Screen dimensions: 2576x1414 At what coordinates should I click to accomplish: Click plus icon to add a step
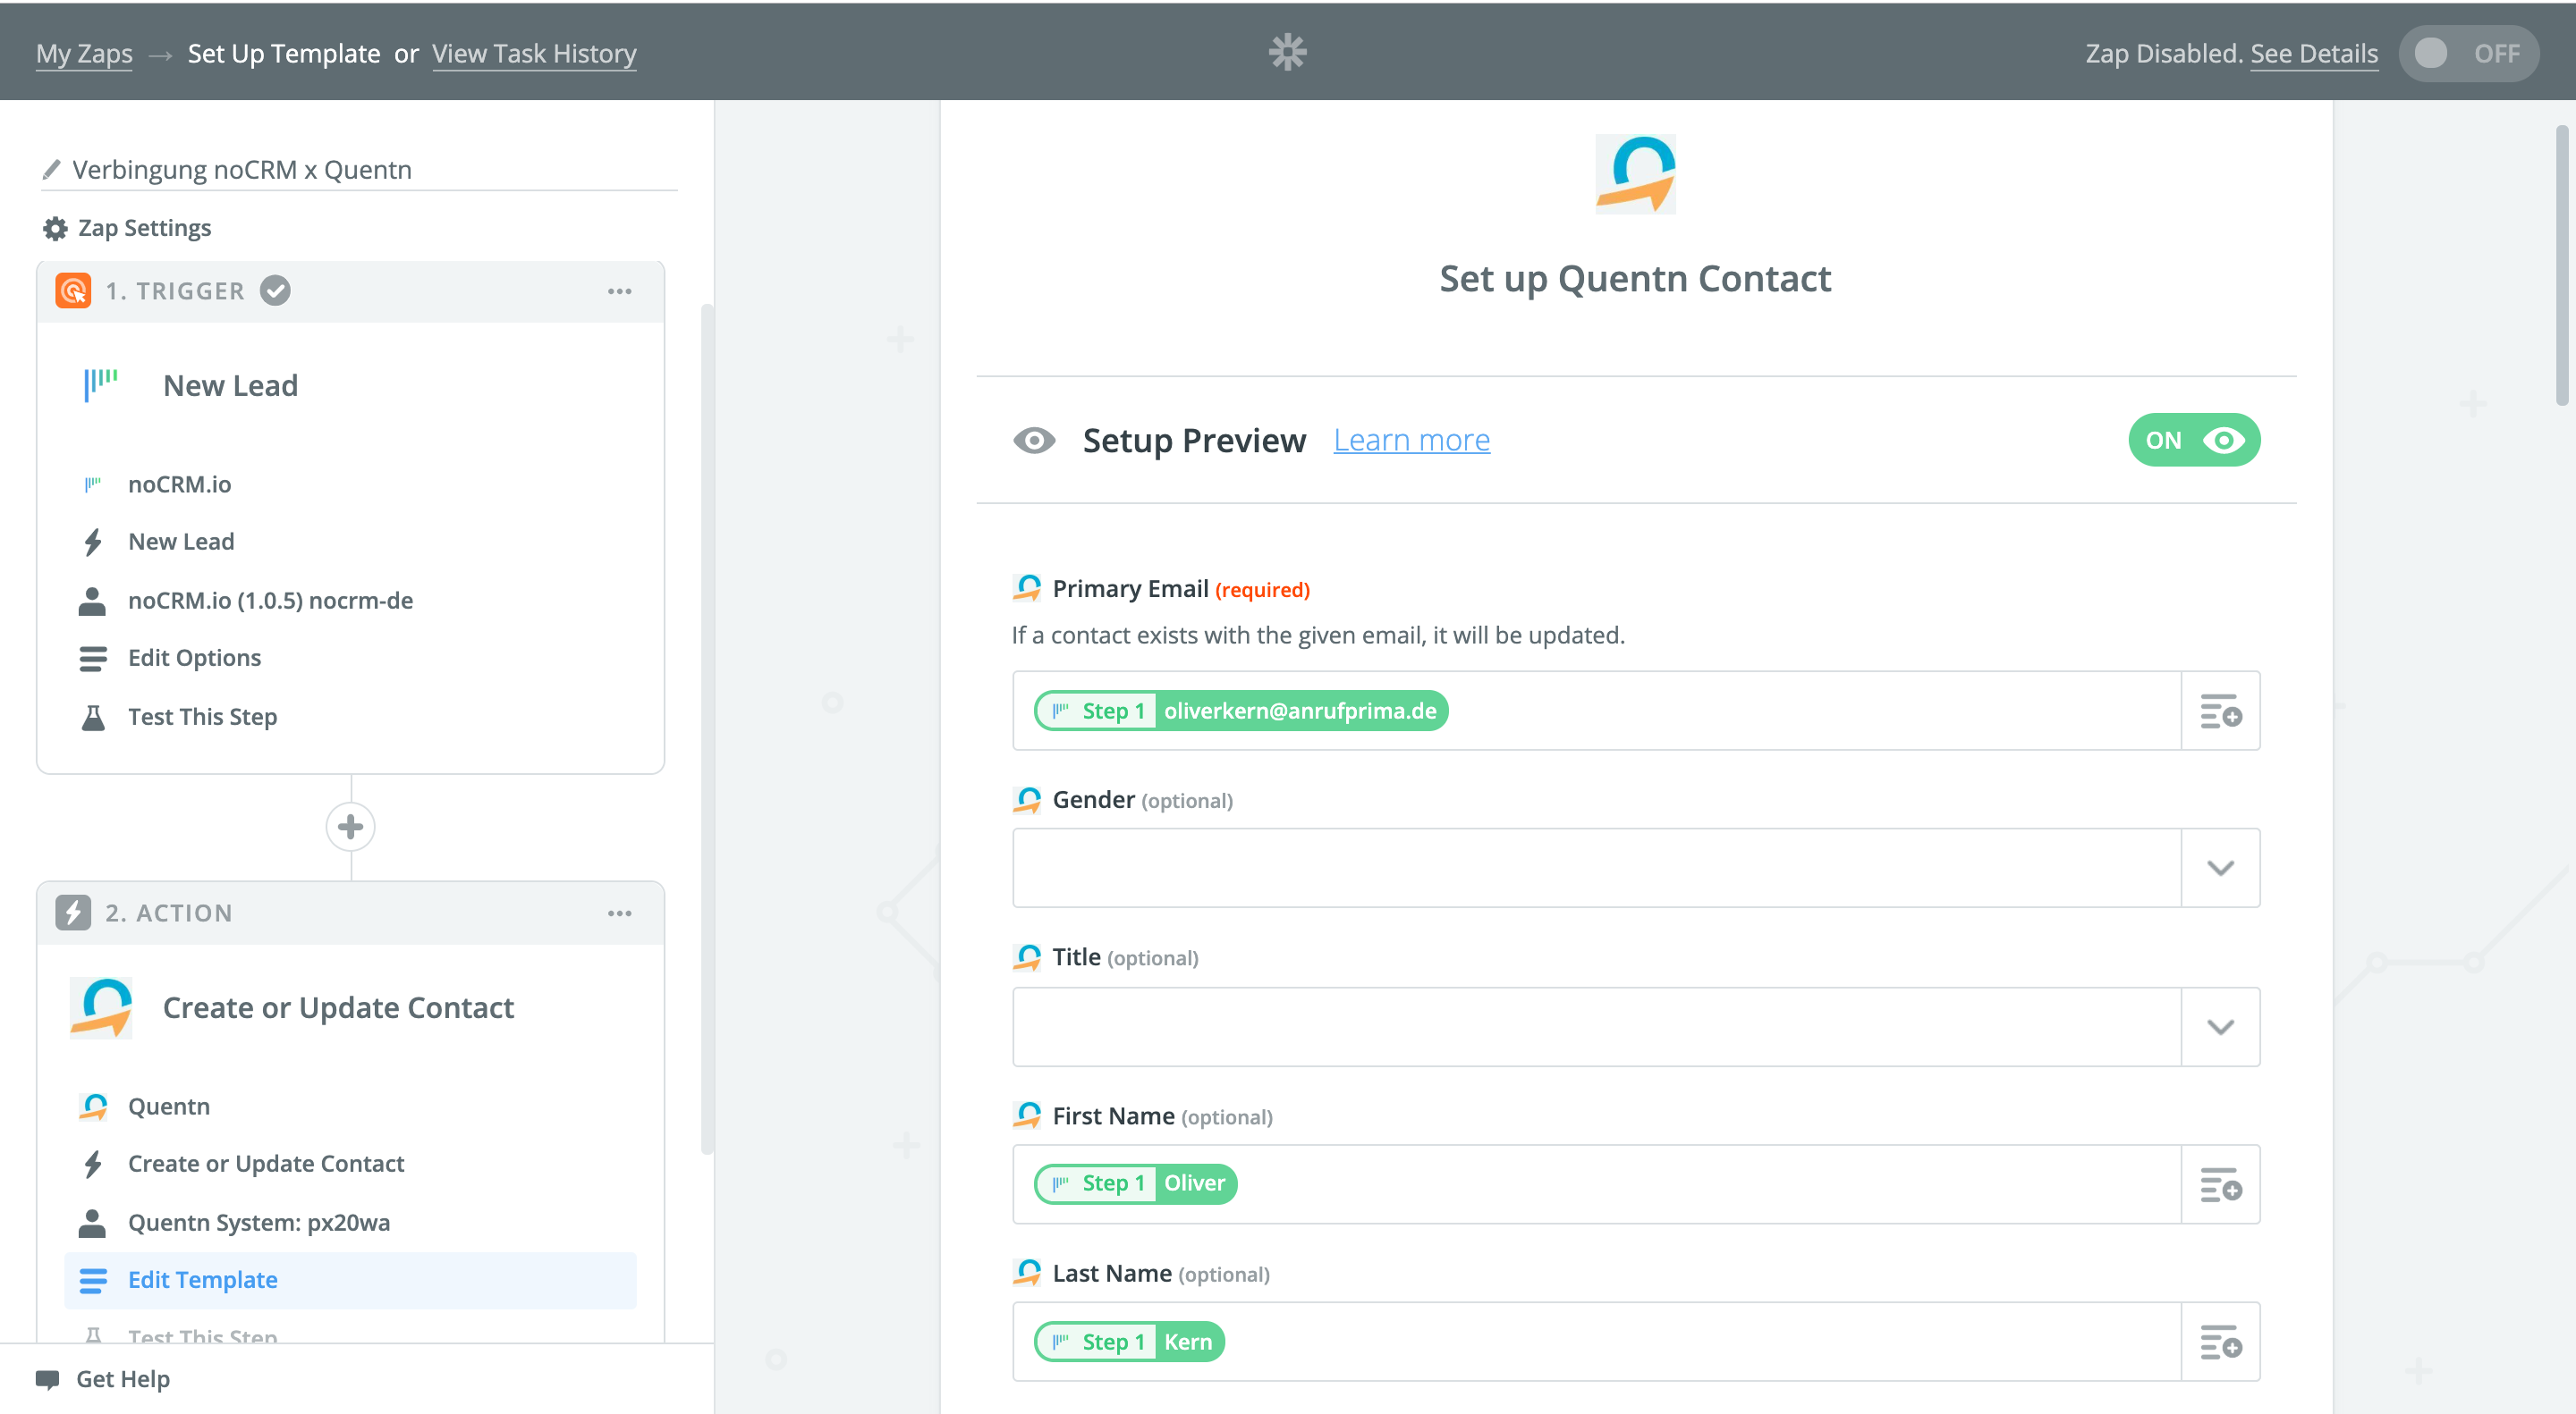350,828
